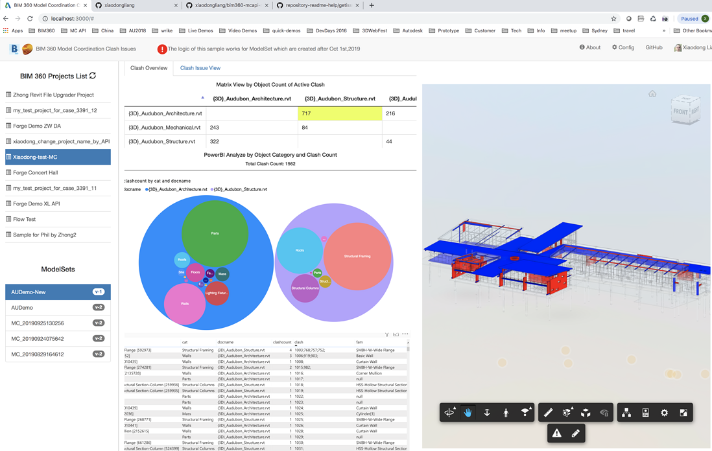The width and height of the screenshot is (712, 451).
Task: Select the Dolly zoom tool
Action: [487, 412]
